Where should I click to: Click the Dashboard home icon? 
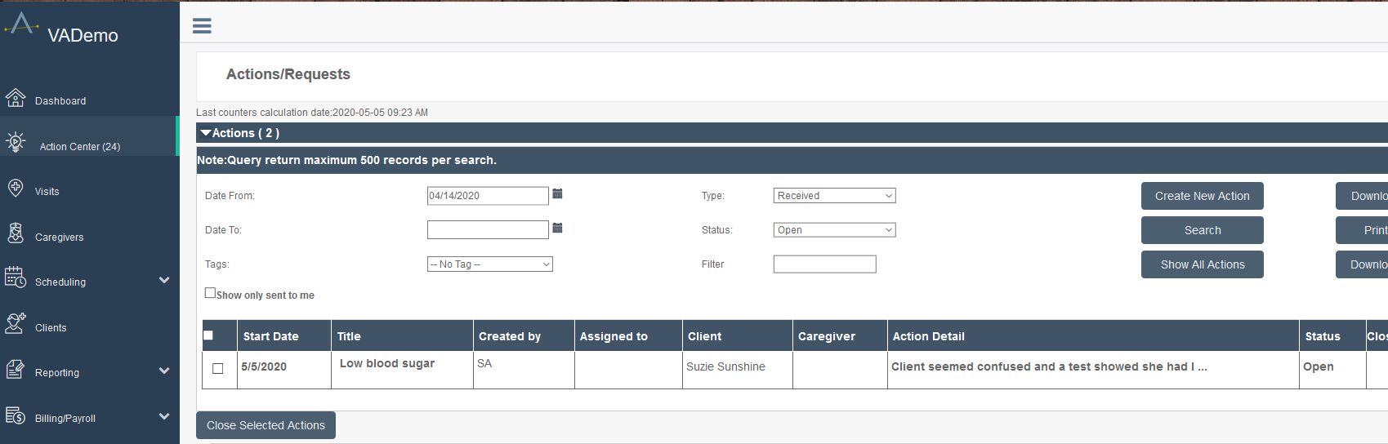coord(16,98)
